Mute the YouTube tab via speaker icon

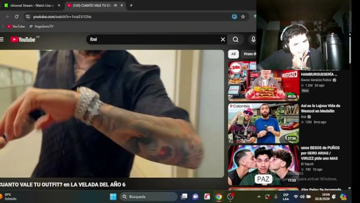tap(115, 5)
